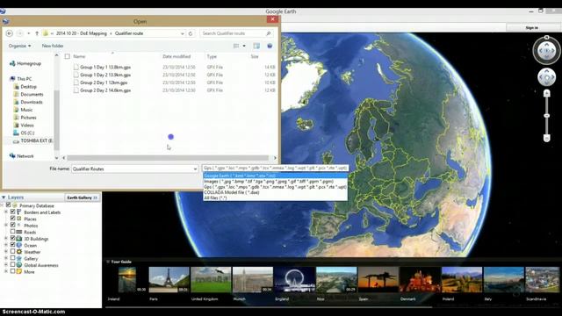Open address bar history dropdown

click(183, 33)
